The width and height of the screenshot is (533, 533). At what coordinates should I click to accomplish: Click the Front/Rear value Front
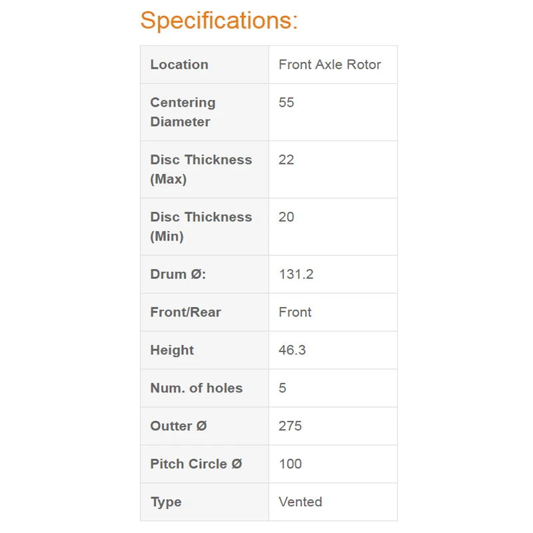click(x=295, y=312)
